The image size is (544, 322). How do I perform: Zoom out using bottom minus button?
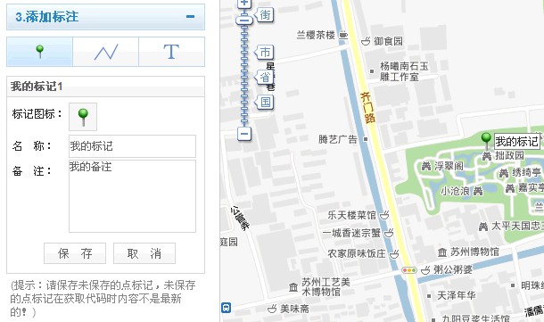pyautogui.click(x=244, y=134)
